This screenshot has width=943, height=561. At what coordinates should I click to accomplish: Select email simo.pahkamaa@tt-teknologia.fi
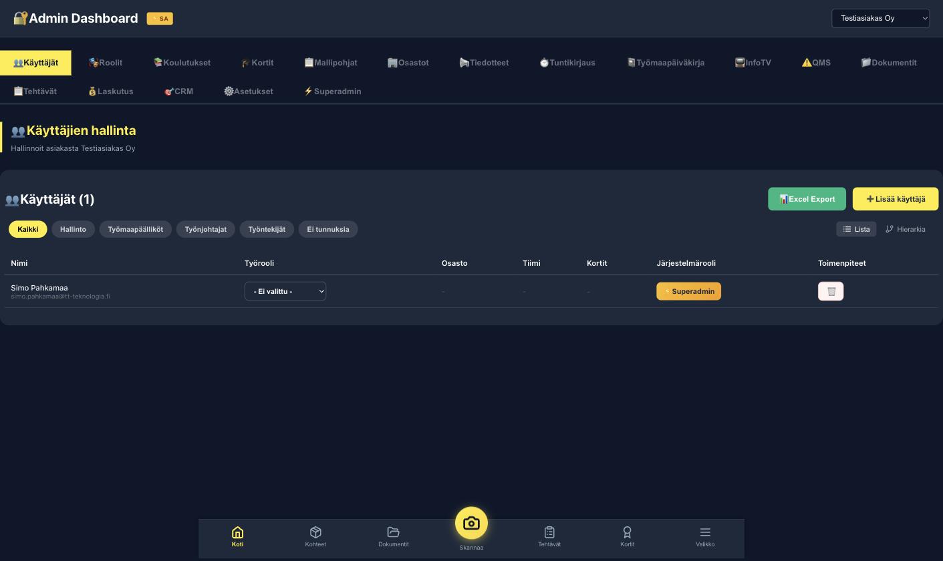tap(60, 297)
